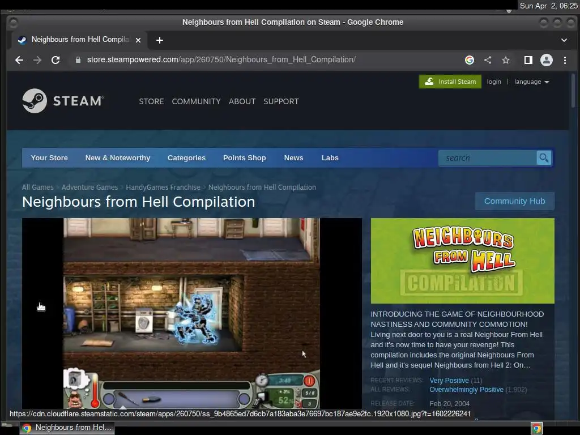Click the browser forward arrow
This screenshot has width=580, height=435.
coord(37,60)
